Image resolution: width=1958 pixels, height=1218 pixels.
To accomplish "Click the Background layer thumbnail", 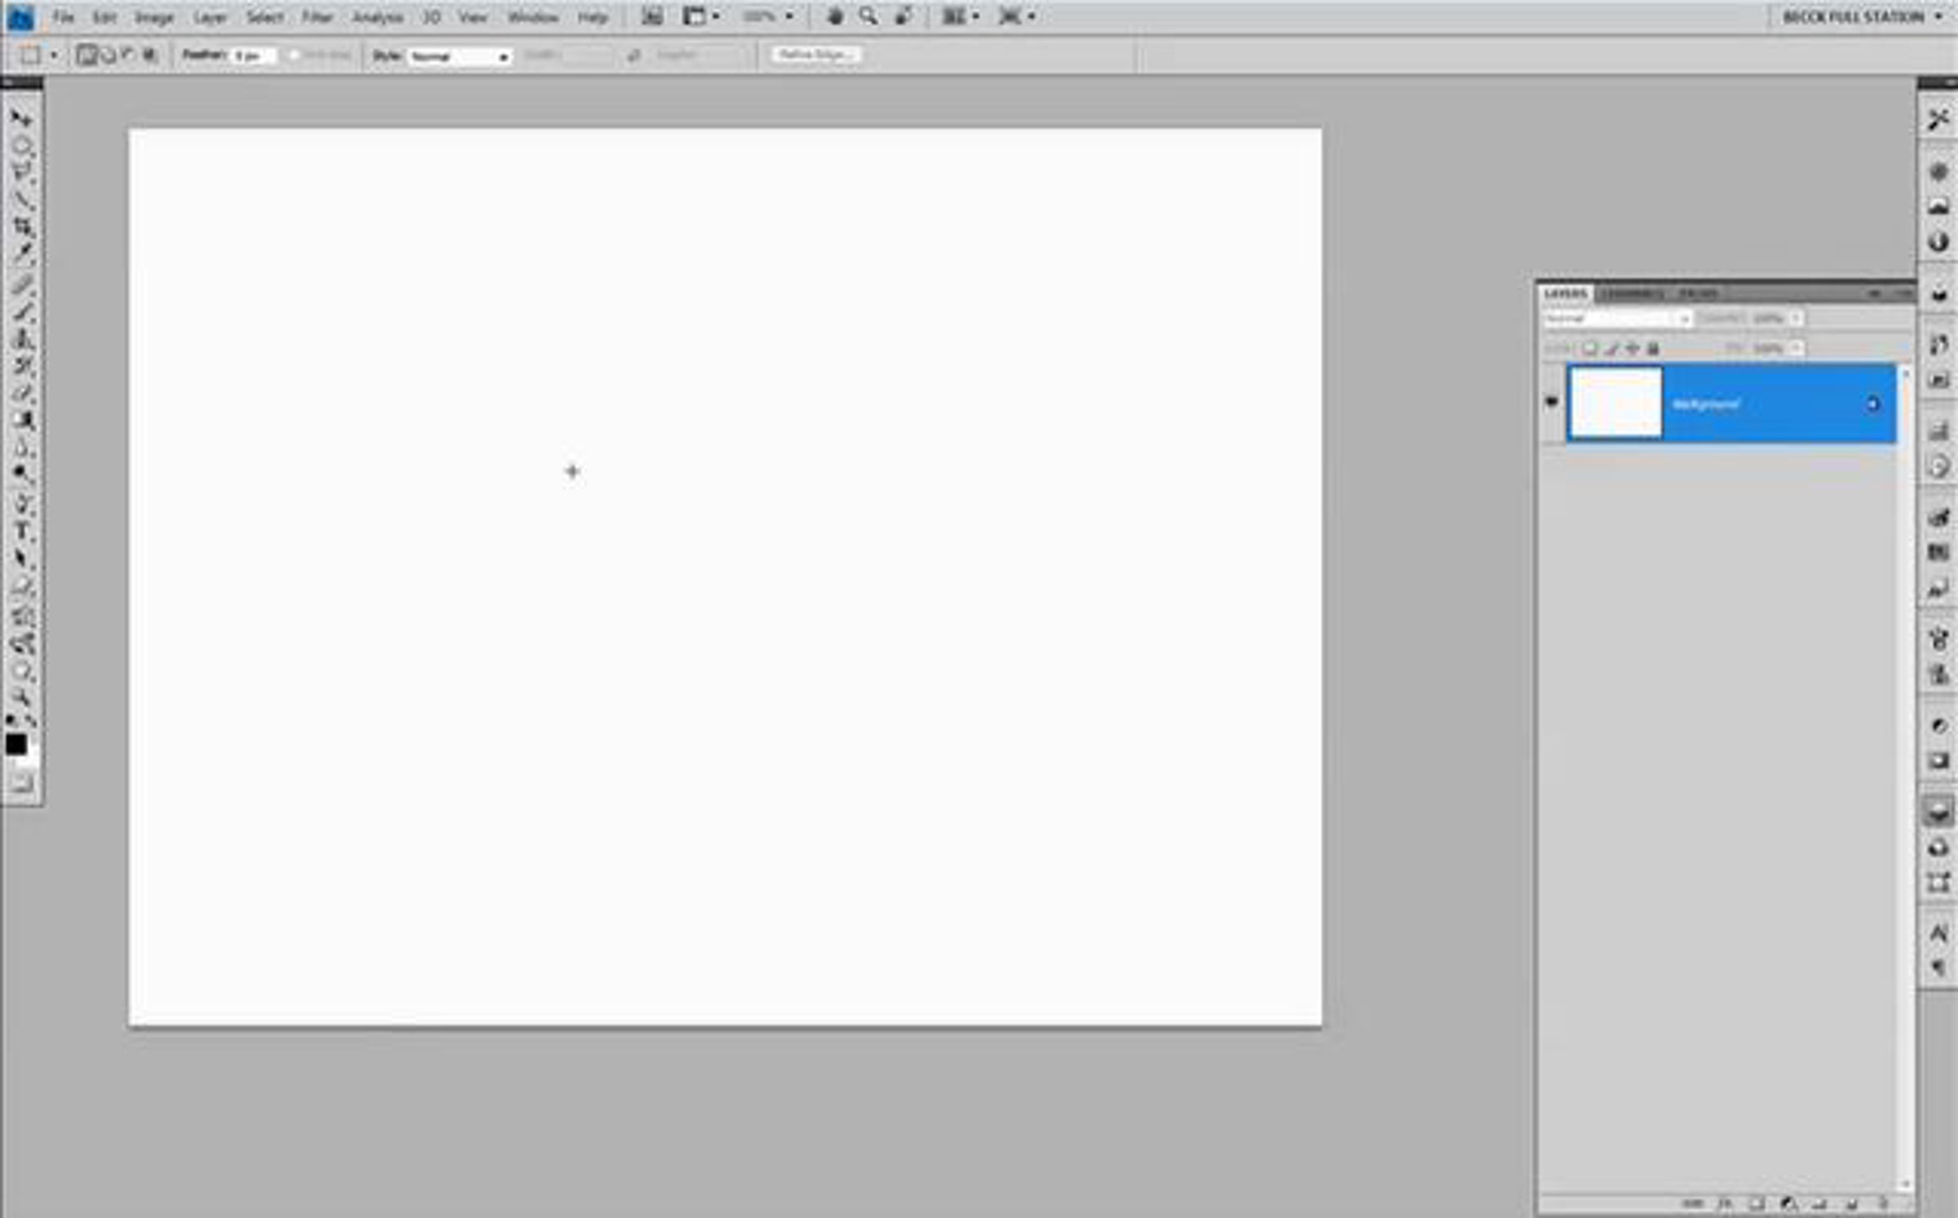I will tap(1615, 403).
